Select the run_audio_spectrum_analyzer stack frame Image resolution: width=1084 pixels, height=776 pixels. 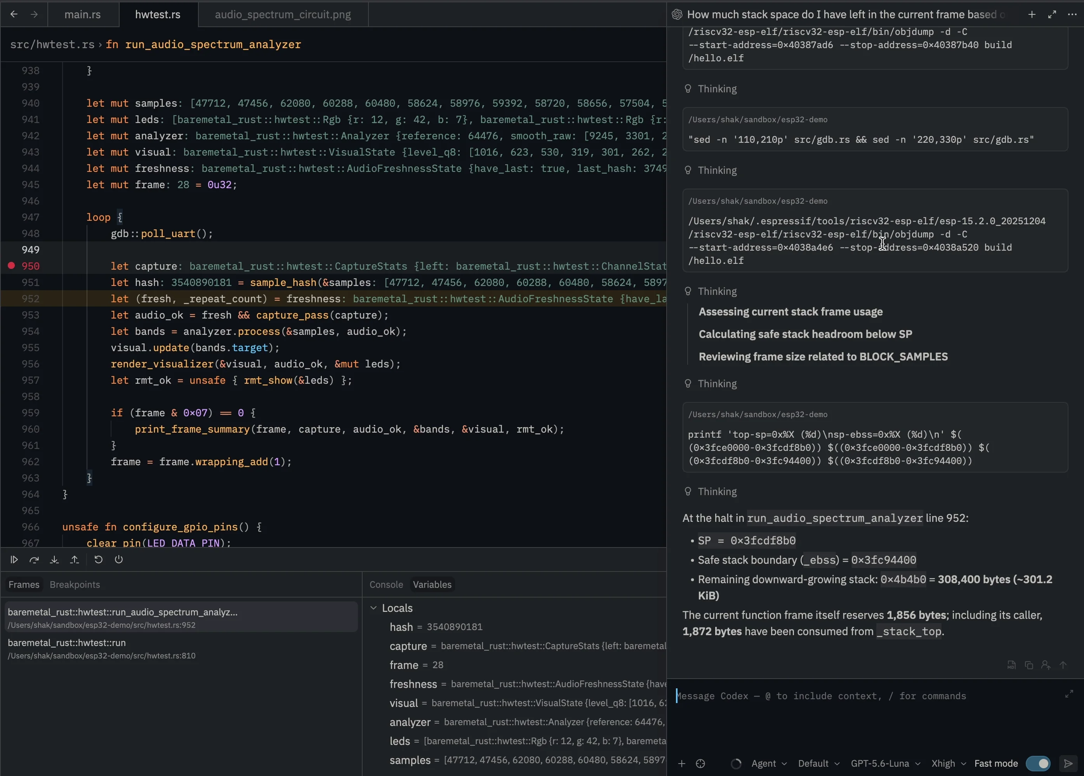(181, 617)
